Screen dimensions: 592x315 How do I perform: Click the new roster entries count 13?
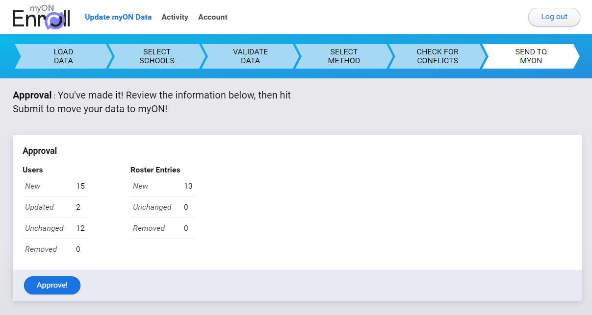(x=188, y=186)
